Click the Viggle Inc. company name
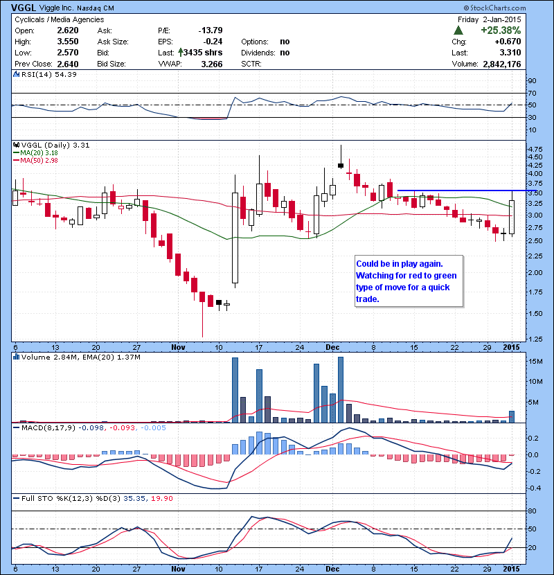554x575 pixels. click(56, 8)
